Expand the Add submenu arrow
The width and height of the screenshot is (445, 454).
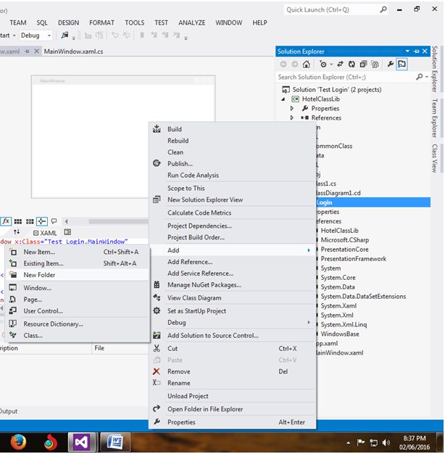309,250
